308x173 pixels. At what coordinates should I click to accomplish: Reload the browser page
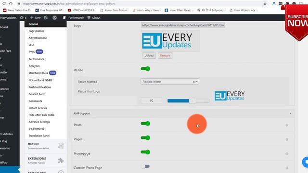click(4, 3)
